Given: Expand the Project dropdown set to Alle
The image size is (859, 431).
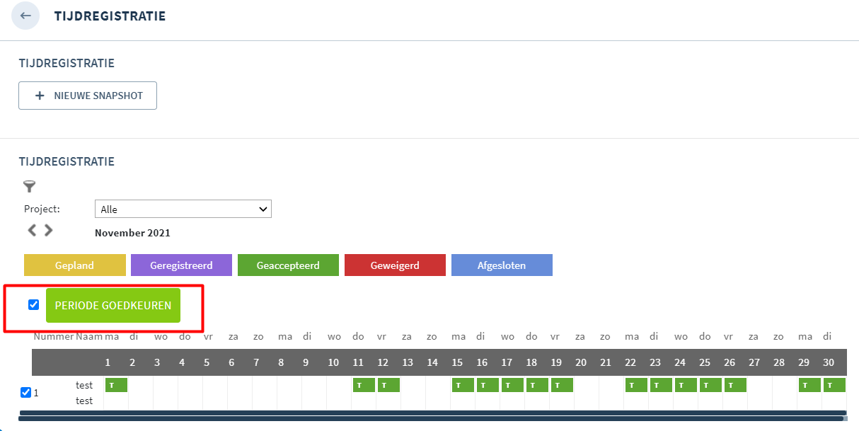Looking at the screenshot, I should [x=183, y=209].
